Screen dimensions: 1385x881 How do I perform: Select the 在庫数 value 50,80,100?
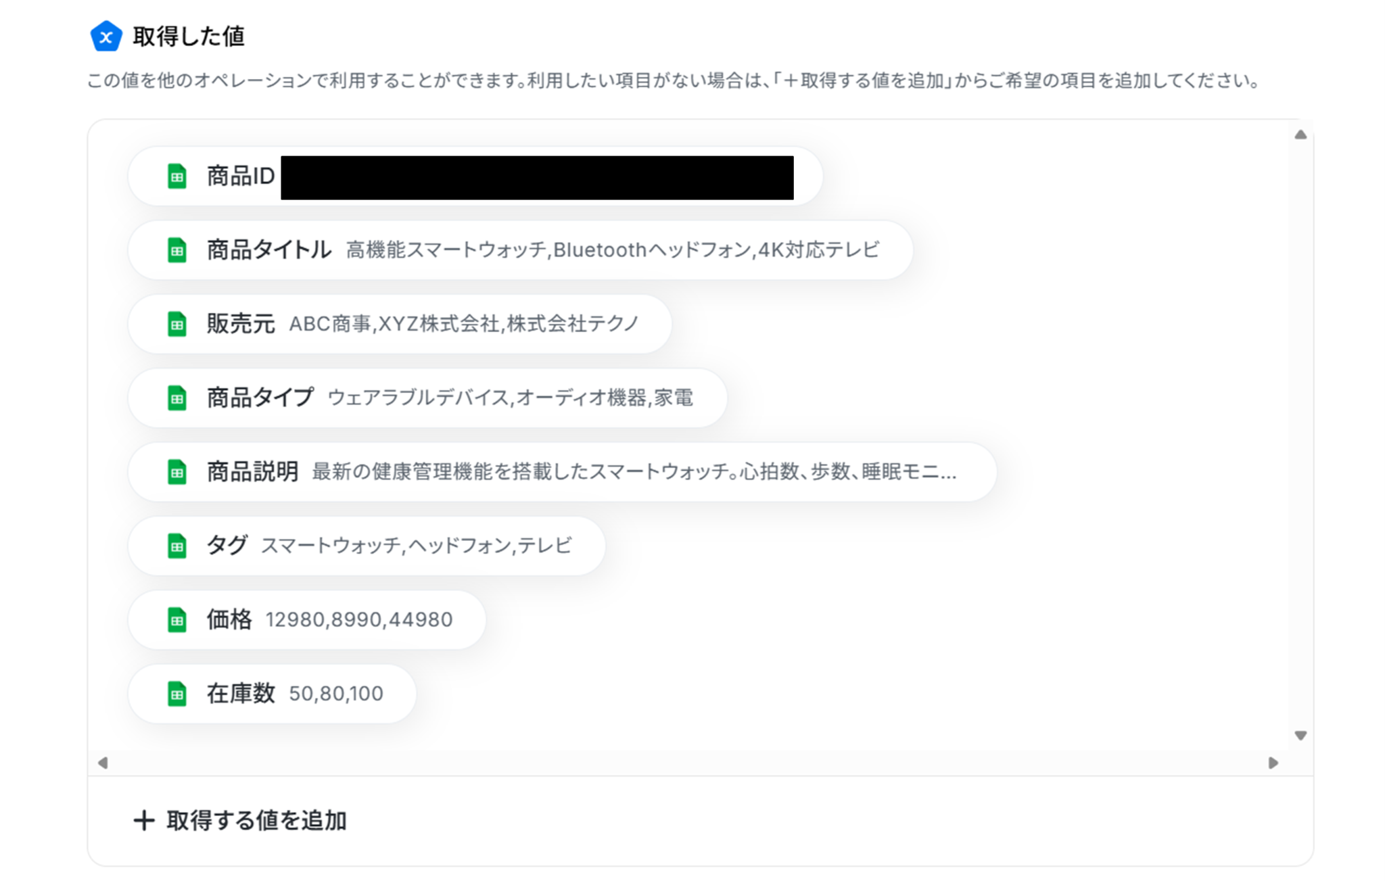coord(335,694)
